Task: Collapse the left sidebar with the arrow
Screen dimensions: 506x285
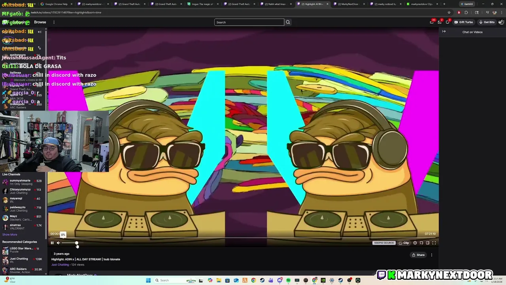Action: point(40,32)
